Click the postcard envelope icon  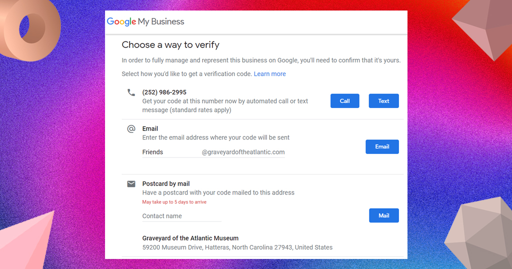coord(131,184)
